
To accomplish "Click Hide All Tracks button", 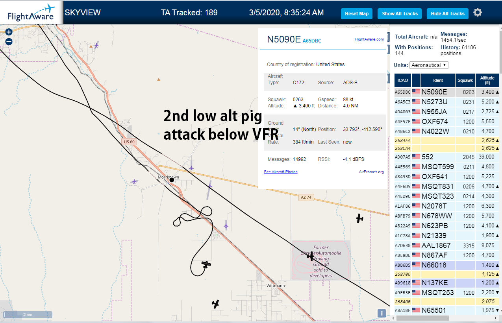I will coord(448,14).
